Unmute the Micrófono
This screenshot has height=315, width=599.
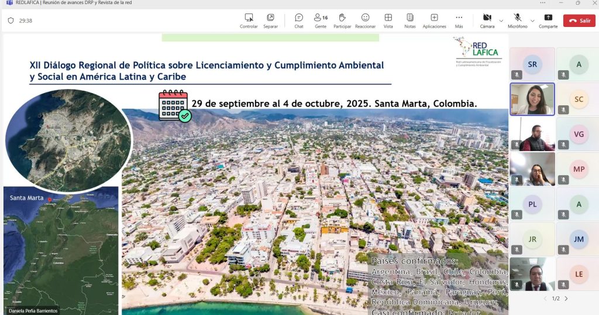[x=517, y=20]
